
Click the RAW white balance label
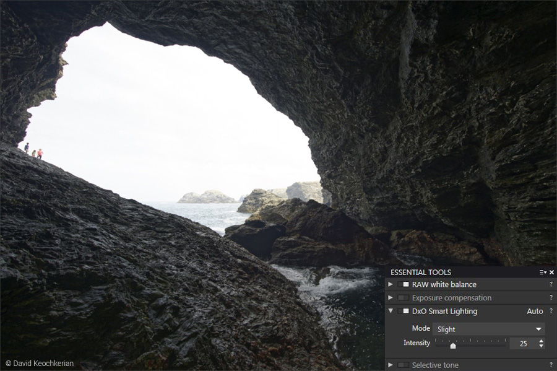click(444, 285)
